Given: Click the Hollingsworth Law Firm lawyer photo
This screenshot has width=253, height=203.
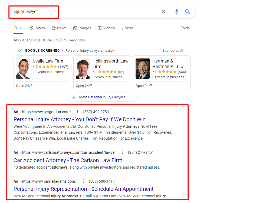Looking at the screenshot, I should (x=83, y=68).
